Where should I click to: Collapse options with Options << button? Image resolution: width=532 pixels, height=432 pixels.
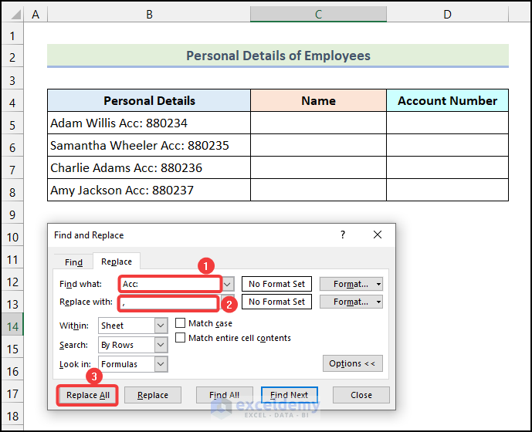pos(353,363)
